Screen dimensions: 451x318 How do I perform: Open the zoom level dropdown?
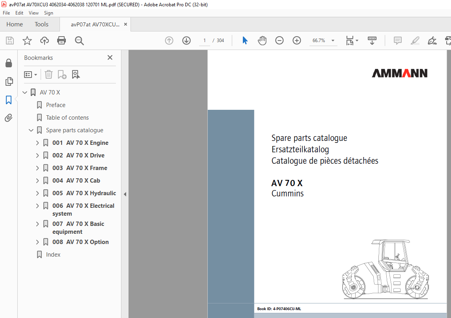(x=333, y=41)
